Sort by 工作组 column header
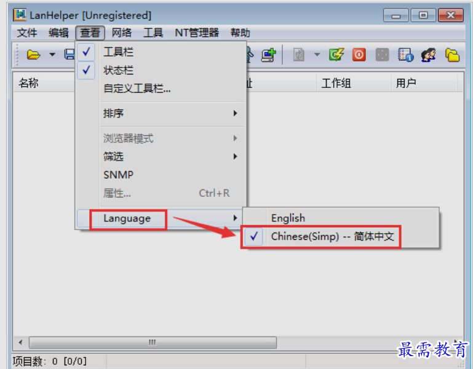 click(x=354, y=82)
